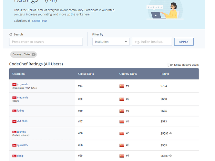Click info icon beside rating 2553?
215x161 pixels.
coord(170,156)
